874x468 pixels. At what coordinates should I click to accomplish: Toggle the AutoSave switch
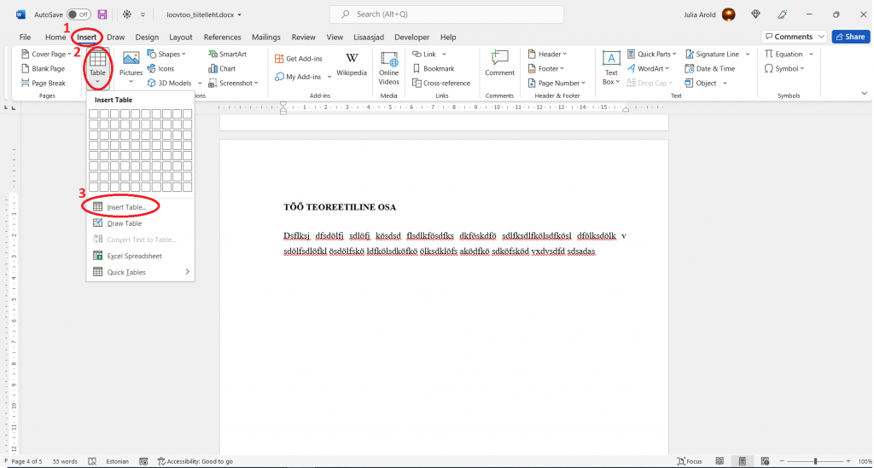point(78,14)
